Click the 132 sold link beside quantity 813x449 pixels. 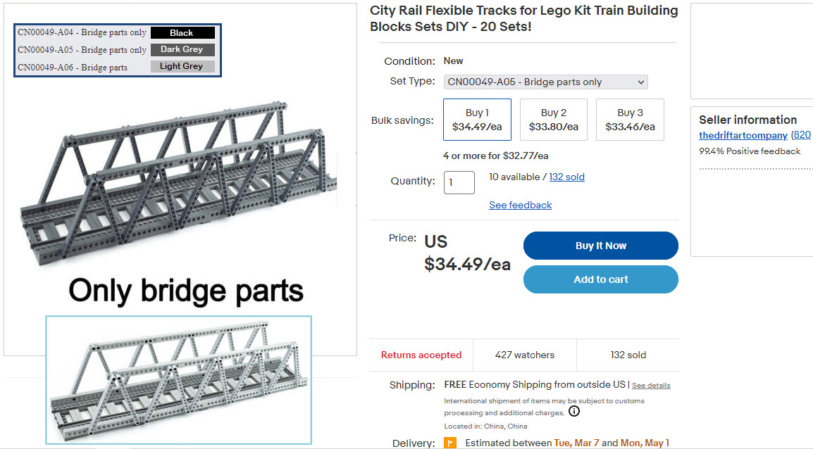pos(566,177)
